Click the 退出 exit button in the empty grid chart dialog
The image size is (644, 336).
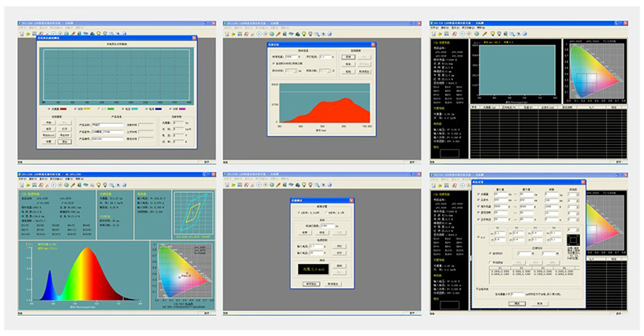64,142
